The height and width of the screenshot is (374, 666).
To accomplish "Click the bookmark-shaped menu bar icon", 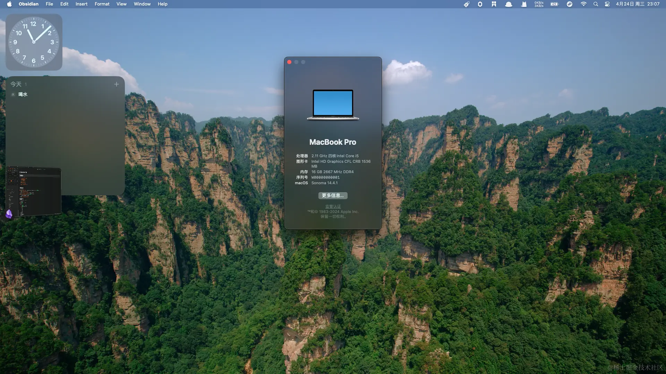I will point(494,4).
